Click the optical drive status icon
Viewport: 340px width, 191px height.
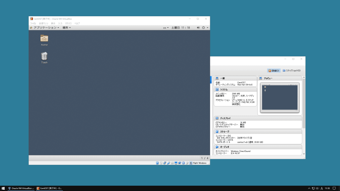pyautogui.click(x=161, y=163)
